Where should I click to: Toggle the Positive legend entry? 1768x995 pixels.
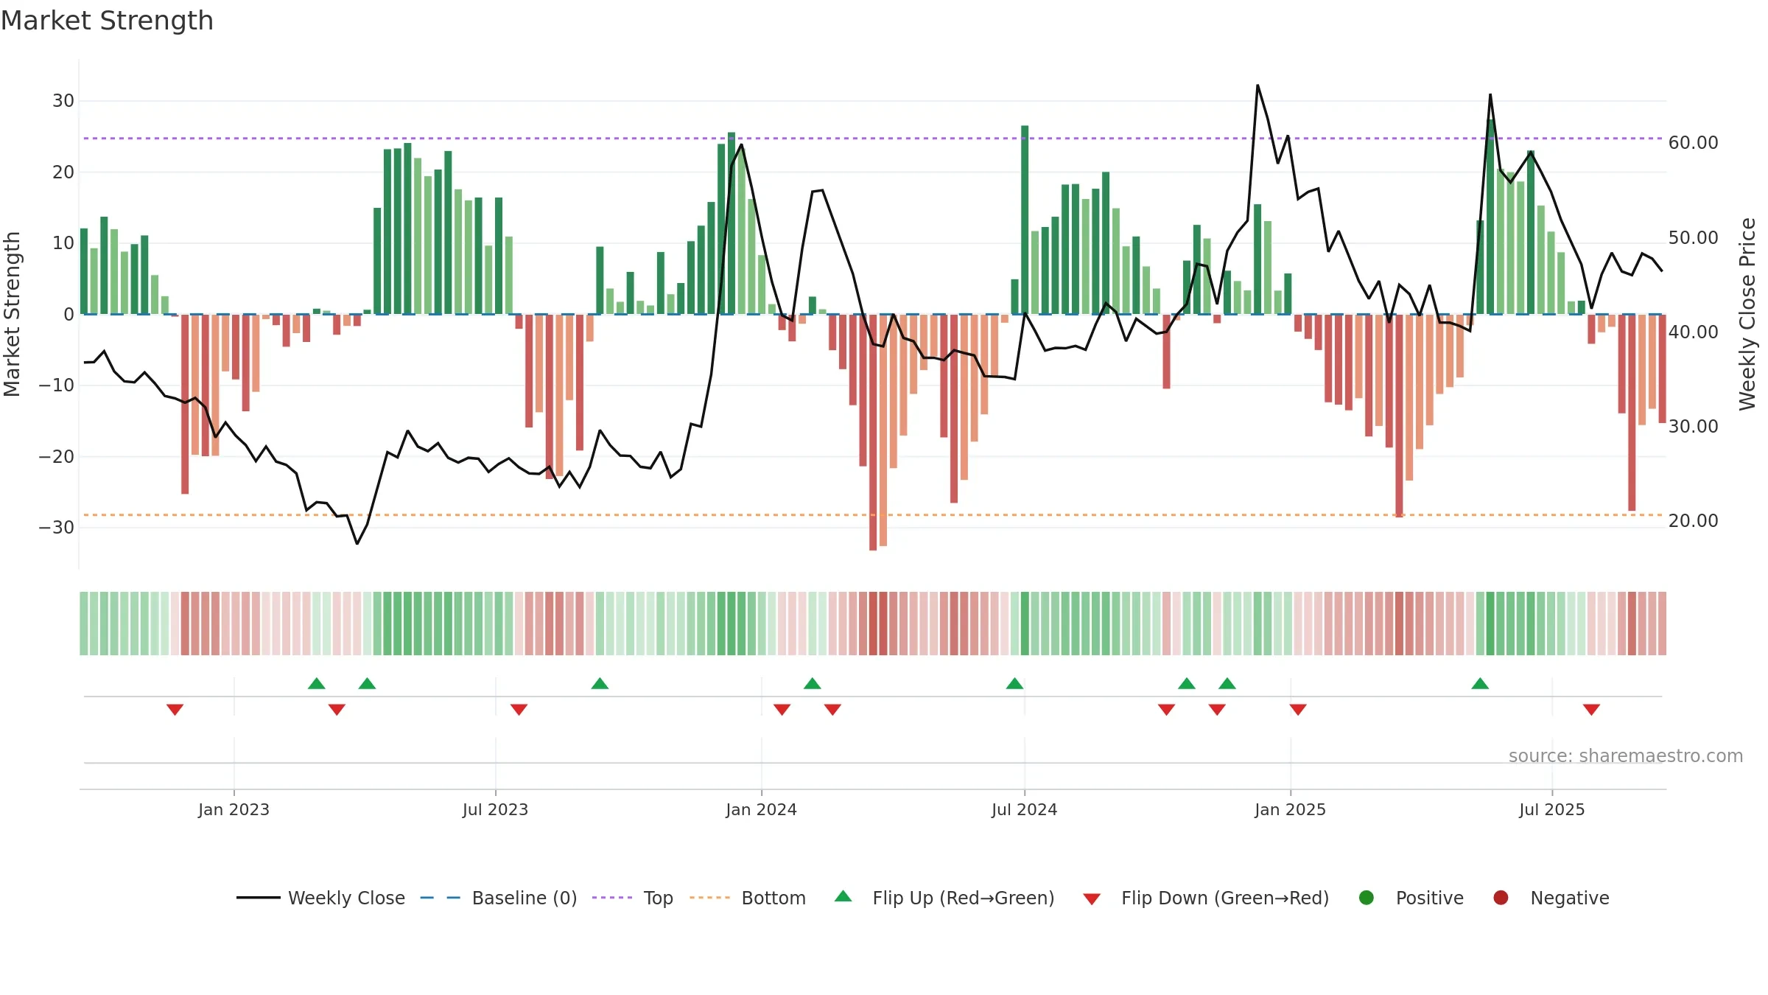coord(1411,898)
